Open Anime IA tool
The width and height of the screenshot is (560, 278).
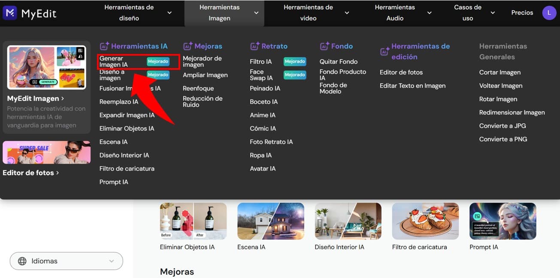(x=263, y=115)
